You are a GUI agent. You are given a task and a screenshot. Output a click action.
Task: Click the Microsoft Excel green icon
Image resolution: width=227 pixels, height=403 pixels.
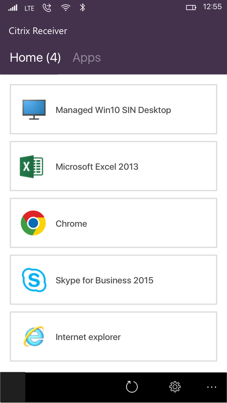[31, 167]
